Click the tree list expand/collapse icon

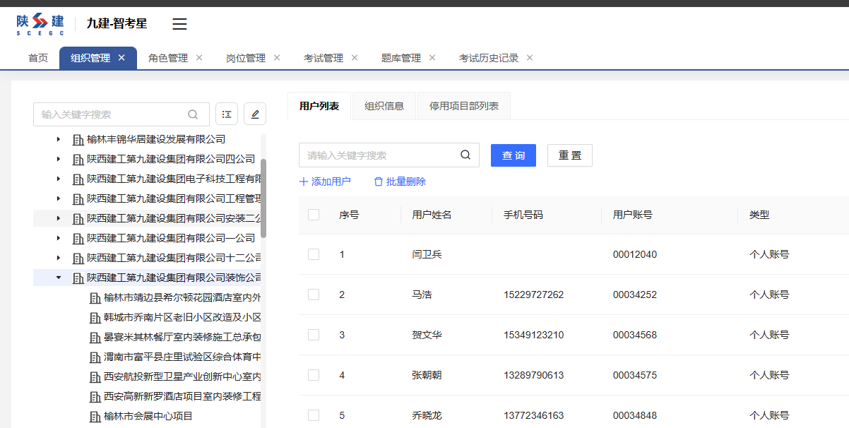pyautogui.click(x=226, y=114)
